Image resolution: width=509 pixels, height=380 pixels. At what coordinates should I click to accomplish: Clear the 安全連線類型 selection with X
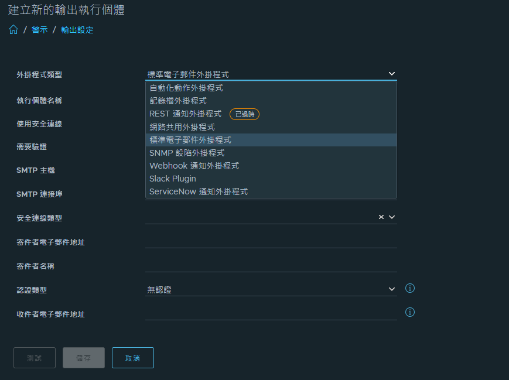tap(381, 217)
